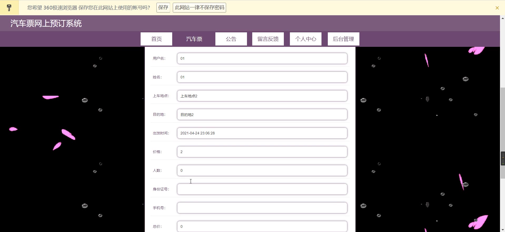505x232 pixels.
Task: Focus the 出发时间 input field
Action: point(262,133)
